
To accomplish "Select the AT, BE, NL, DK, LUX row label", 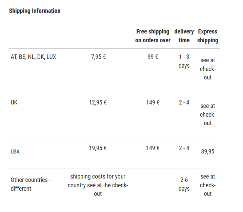I will click(33, 57).
